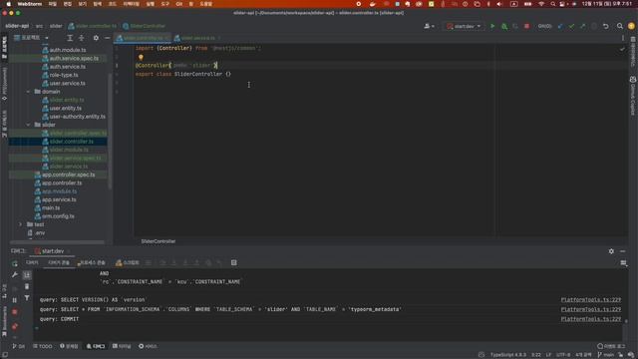Open macOS Spotlight search icon

[552, 4]
